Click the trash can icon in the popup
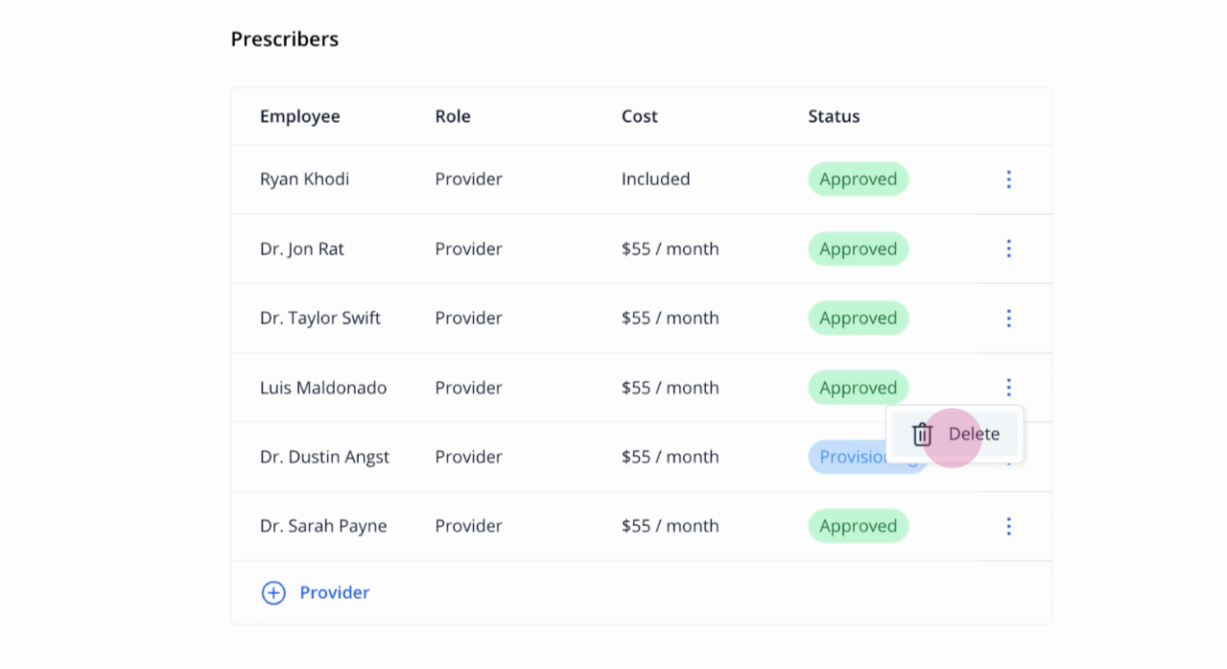1227x669 pixels. coord(922,434)
